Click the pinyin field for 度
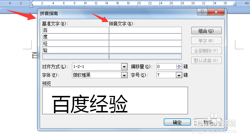The width and height of the screenshot is (250, 140). pos(145,37)
